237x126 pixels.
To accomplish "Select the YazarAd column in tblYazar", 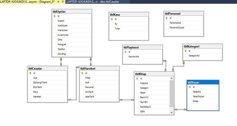I will pyautogui.click(x=203, y=92).
